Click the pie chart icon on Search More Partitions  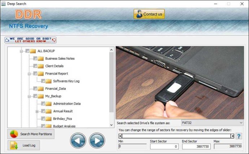14,134
